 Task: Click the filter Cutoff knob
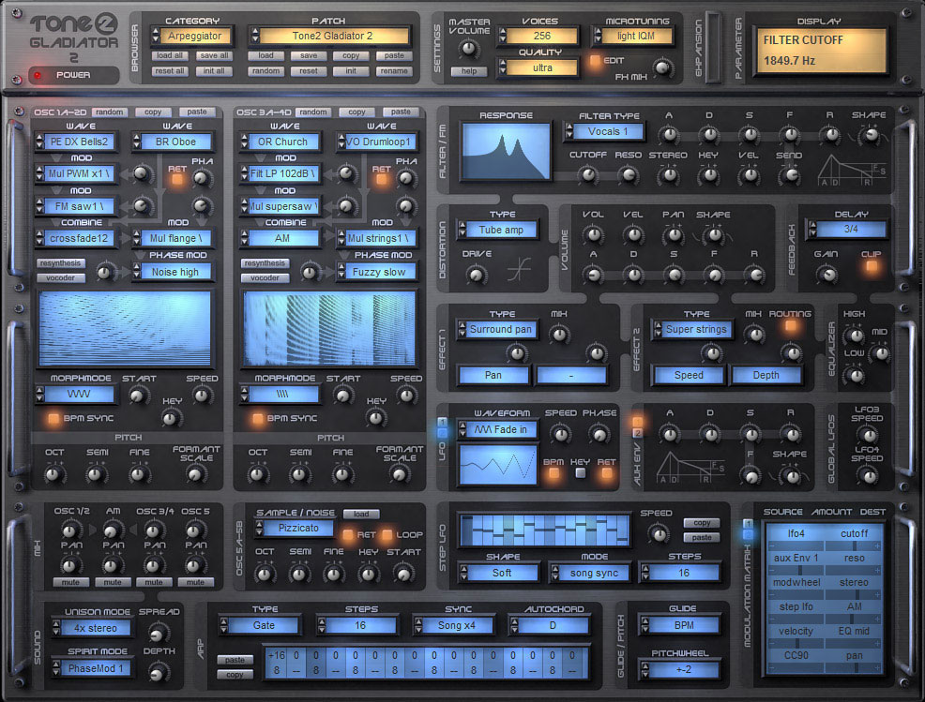(587, 174)
